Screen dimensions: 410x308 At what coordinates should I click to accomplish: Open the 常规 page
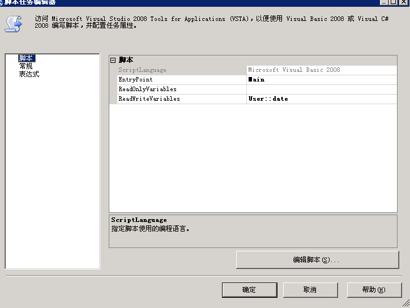pyautogui.click(x=25, y=66)
